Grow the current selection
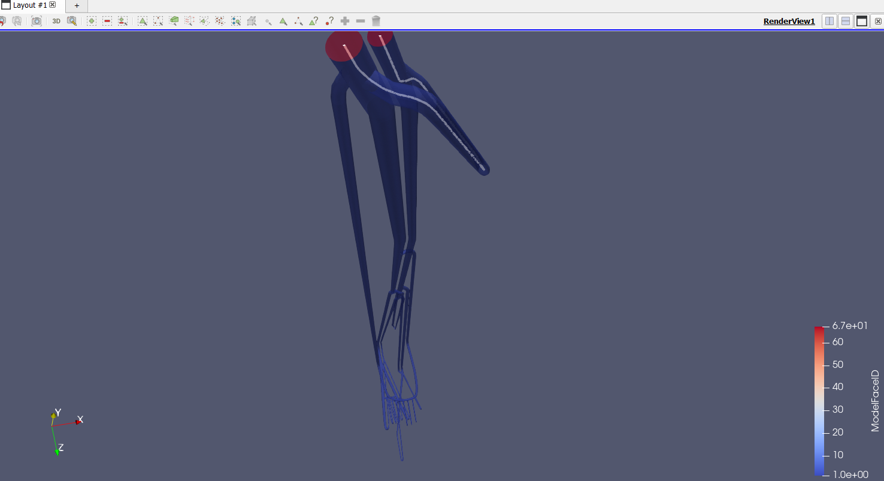The width and height of the screenshot is (884, 481). 345,21
